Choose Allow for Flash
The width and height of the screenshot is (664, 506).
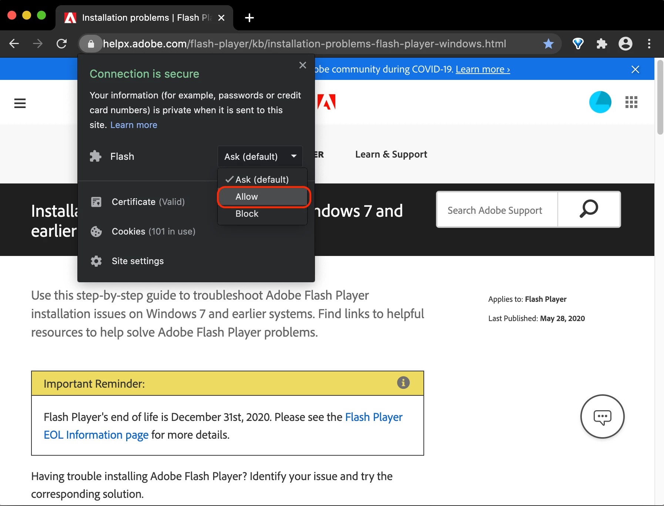click(x=263, y=197)
